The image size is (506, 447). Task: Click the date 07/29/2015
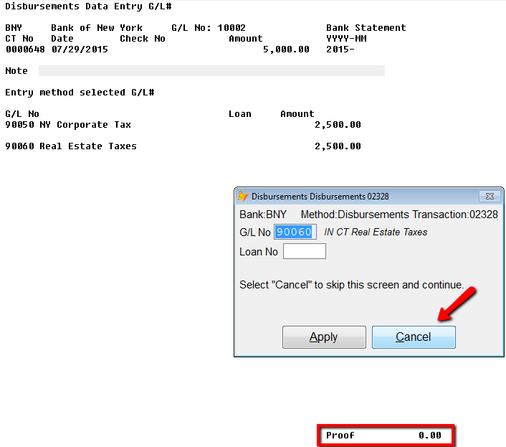[80, 50]
